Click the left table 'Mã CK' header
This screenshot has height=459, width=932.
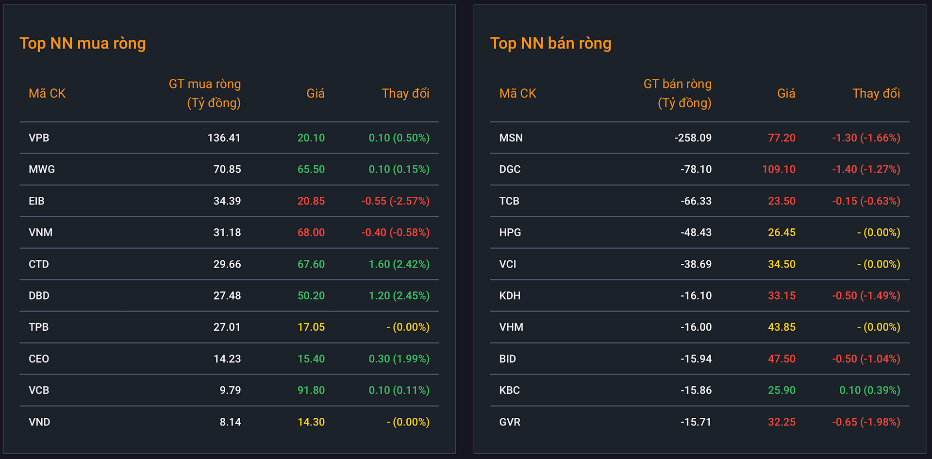coord(47,93)
